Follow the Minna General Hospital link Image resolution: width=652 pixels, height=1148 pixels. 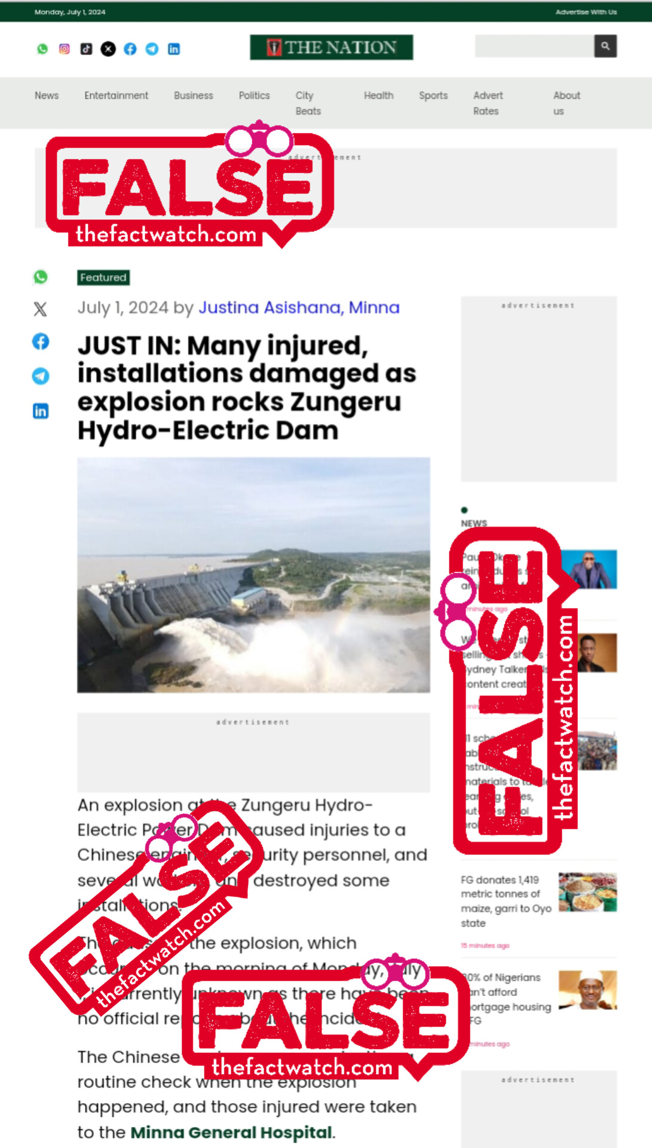tap(232, 1132)
